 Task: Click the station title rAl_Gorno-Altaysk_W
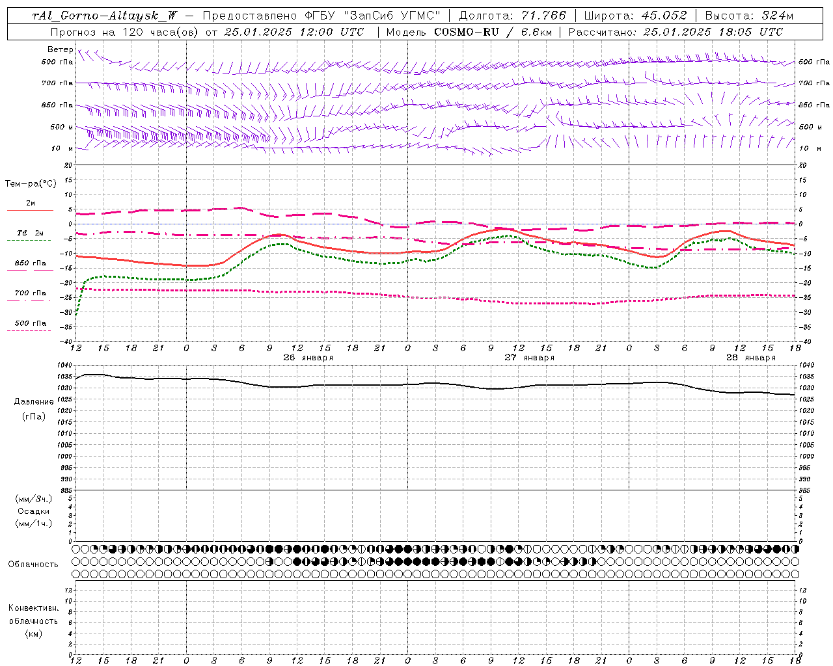(x=105, y=16)
